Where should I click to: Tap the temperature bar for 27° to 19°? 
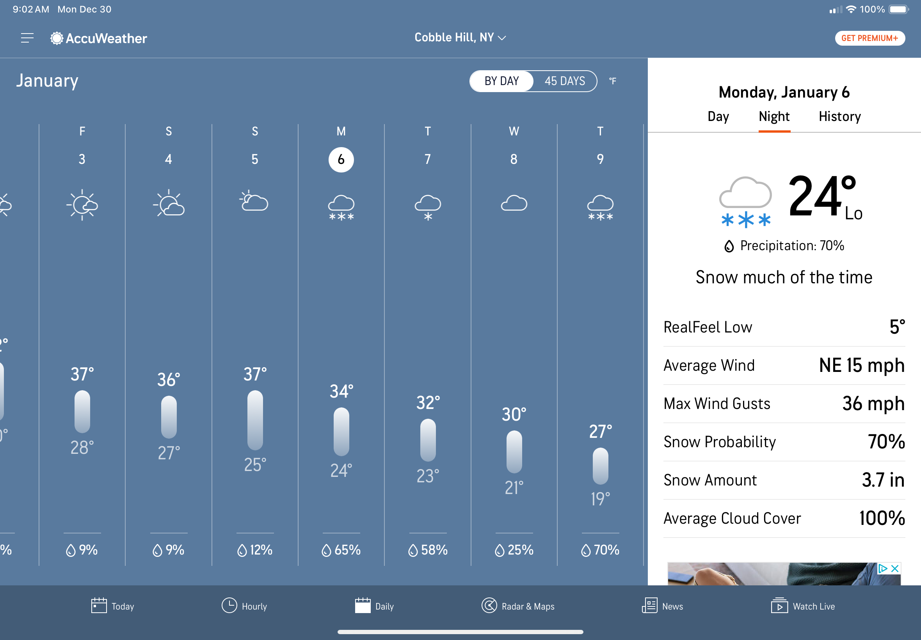click(x=600, y=466)
